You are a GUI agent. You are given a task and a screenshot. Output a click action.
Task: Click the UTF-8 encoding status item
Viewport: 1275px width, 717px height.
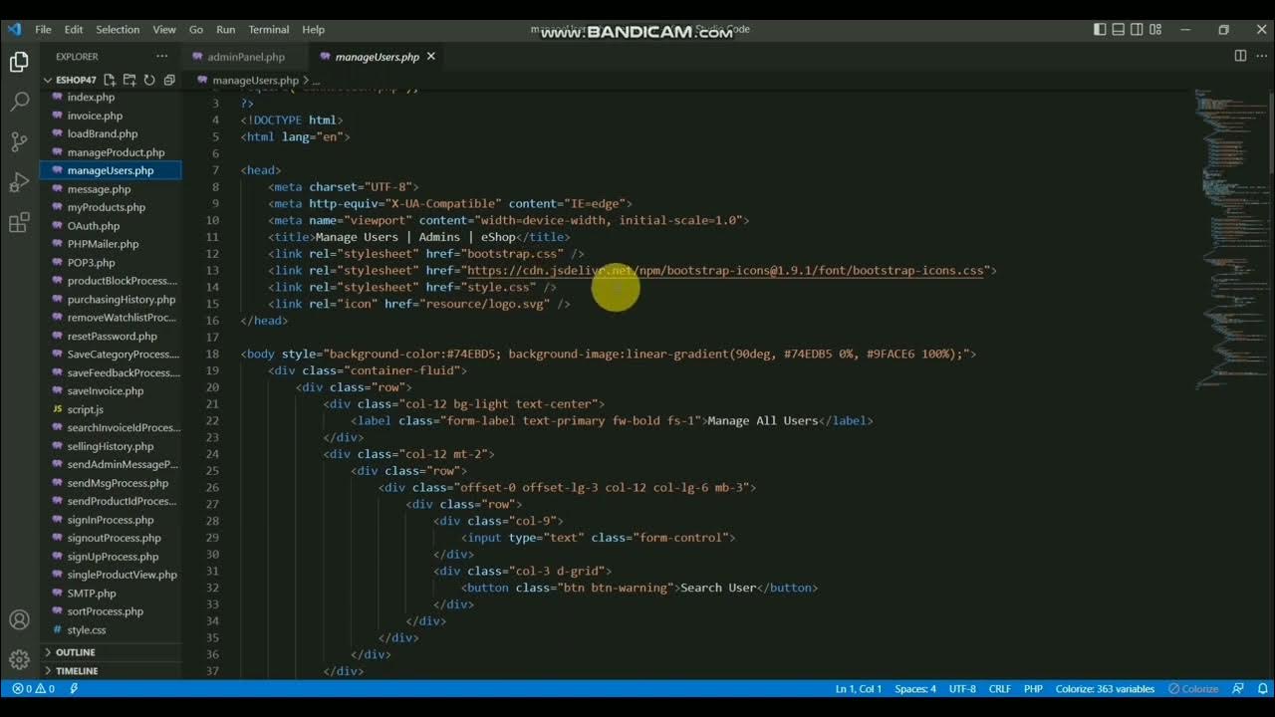click(x=962, y=688)
